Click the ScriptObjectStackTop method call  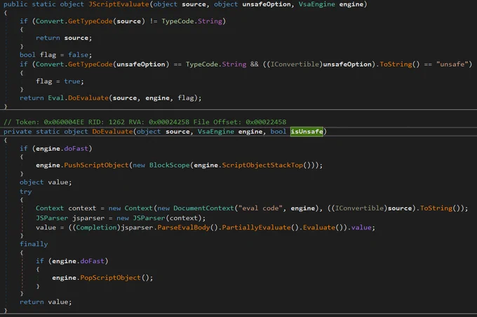point(262,166)
